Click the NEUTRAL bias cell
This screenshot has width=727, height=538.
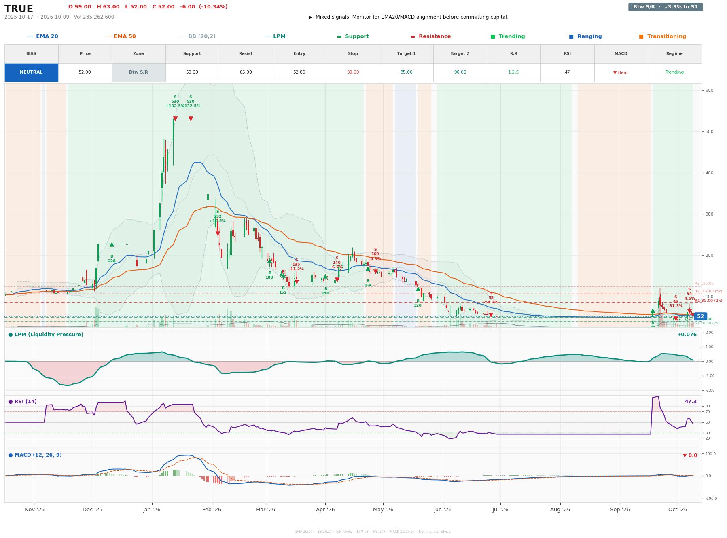coord(31,72)
